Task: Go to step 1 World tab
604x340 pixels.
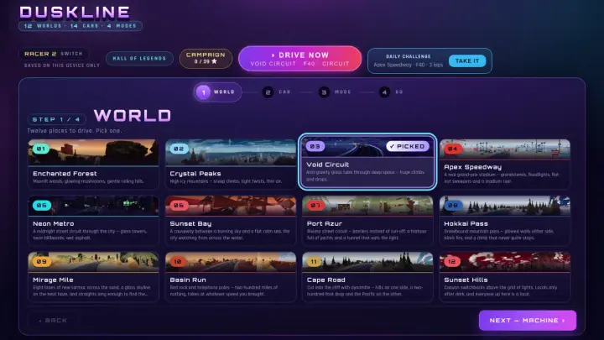Action: tap(217, 92)
